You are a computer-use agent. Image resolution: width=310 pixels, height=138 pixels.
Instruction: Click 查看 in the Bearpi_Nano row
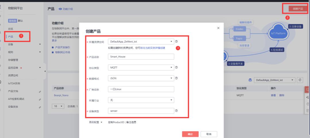(273, 95)
